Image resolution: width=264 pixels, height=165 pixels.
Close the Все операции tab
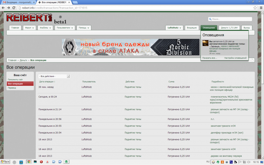click(69, 2)
